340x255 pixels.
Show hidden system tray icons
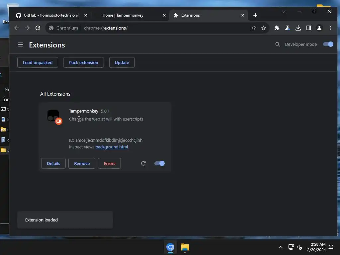(280, 247)
